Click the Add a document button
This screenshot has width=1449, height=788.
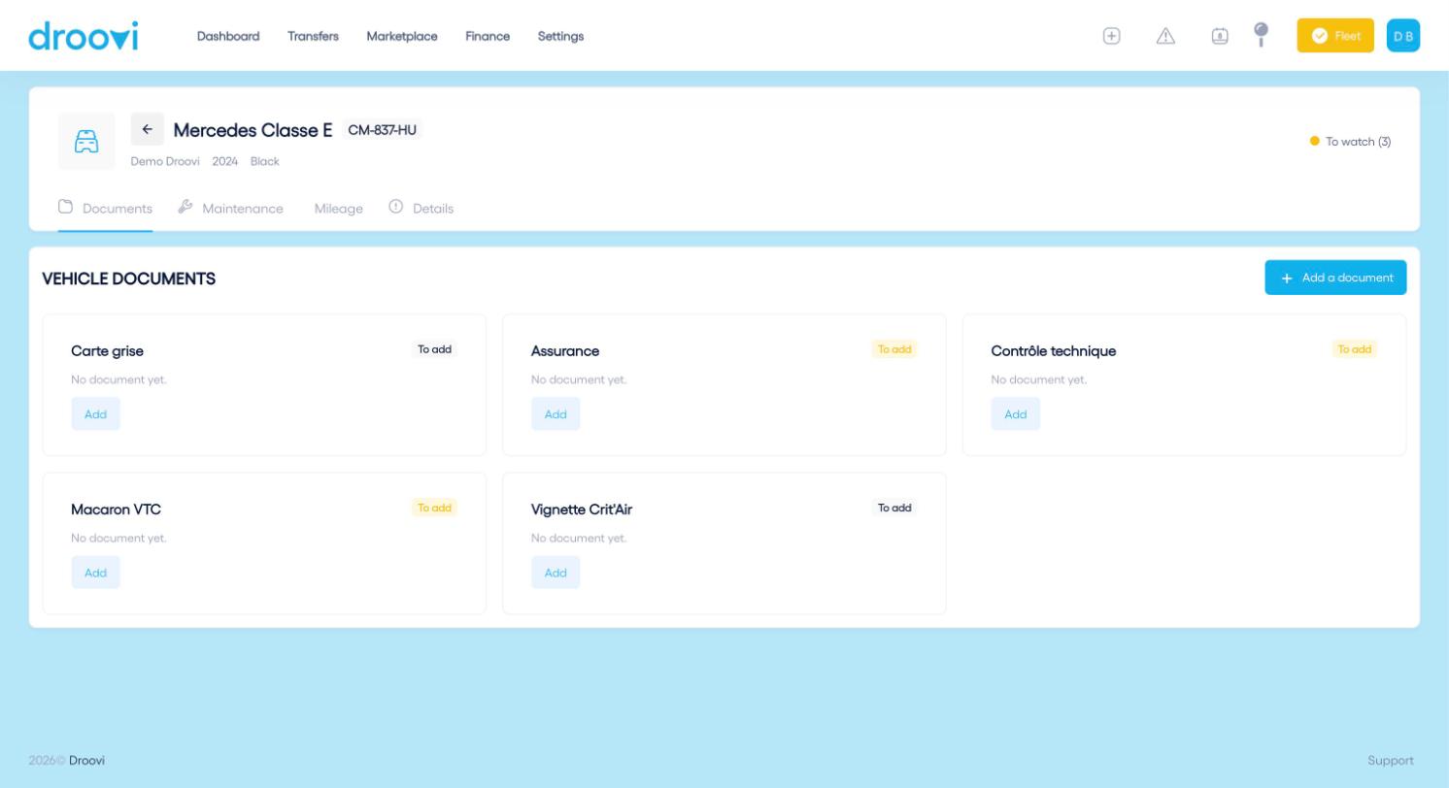point(1335,278)
